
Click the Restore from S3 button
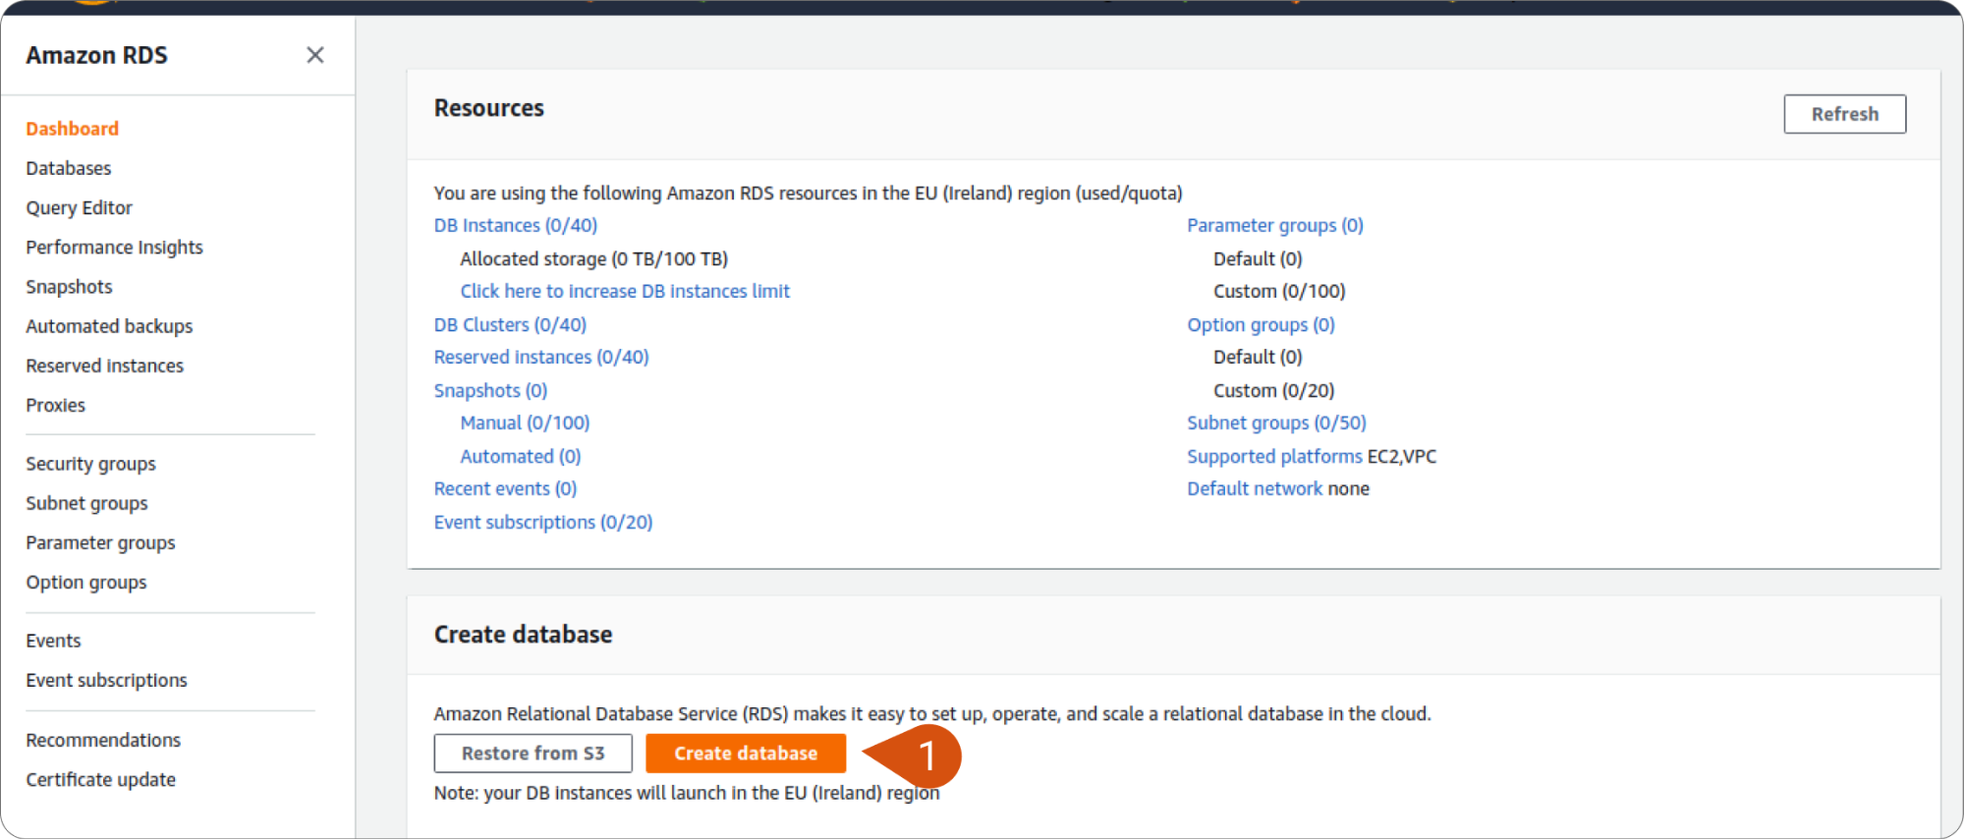533,754
